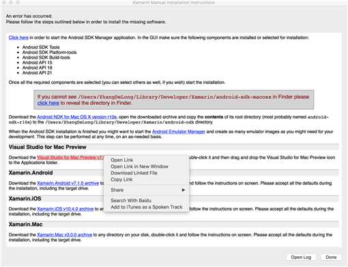Image resolution: width=348 pixels, height=267 pixels.
Task: Click the Open Log button
Action: tap(301, 257)
